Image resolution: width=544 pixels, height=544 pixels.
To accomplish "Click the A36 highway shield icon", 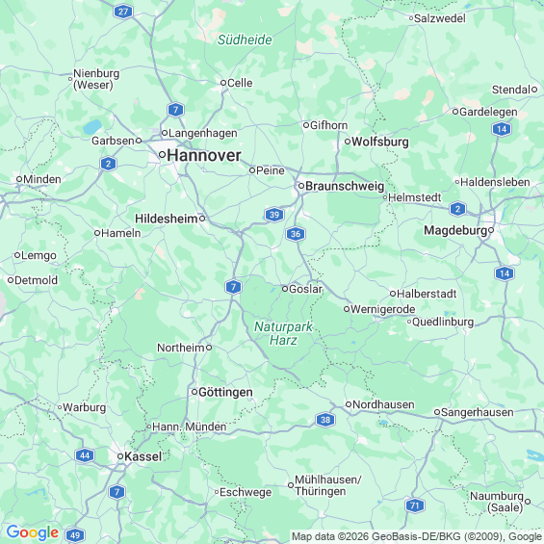I will click(x=296, y=234).
